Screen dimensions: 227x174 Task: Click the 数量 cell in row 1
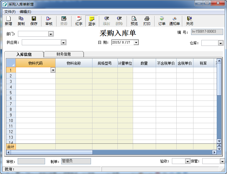pyautogui.click(x=144, y=70)
